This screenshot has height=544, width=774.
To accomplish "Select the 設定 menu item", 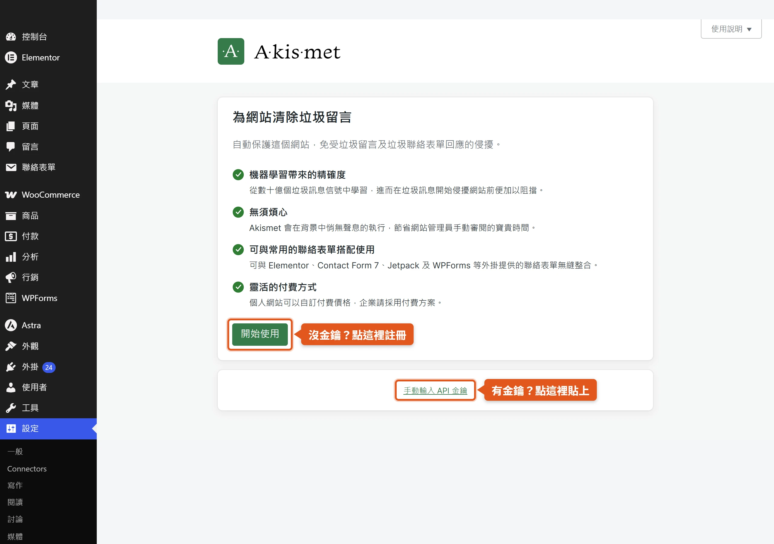I will [x=48, y=428].
